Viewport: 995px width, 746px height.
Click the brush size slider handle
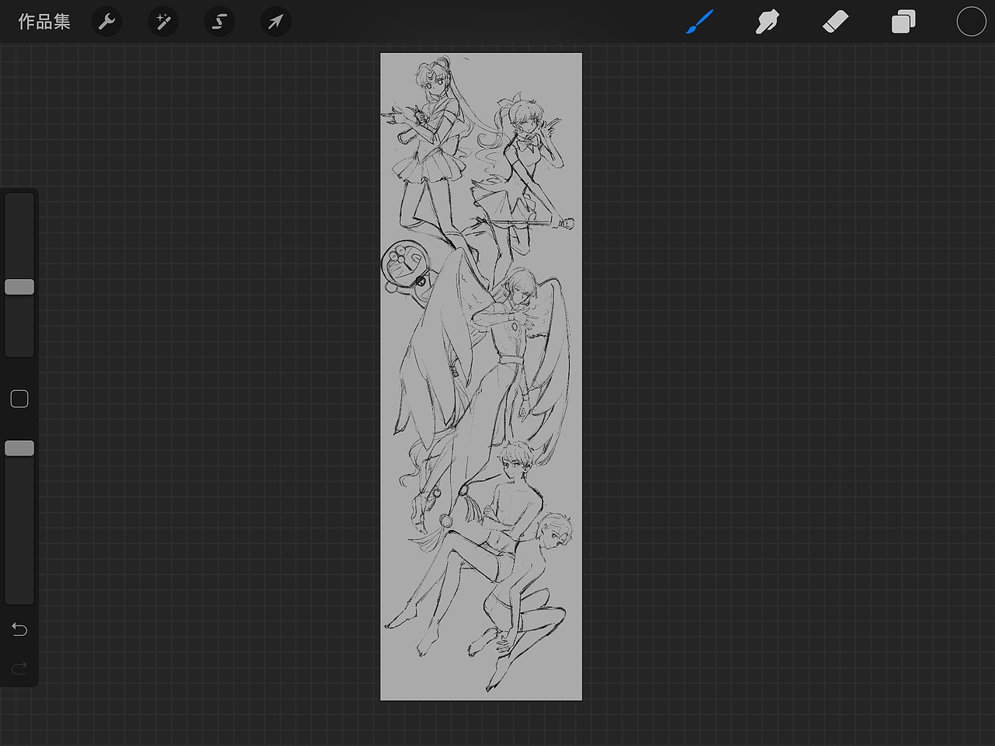19,287
